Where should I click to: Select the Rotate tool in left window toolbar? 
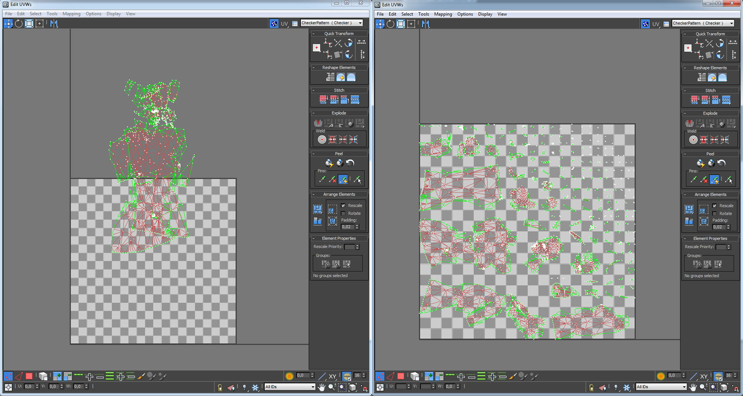click(x=18, y=24)
